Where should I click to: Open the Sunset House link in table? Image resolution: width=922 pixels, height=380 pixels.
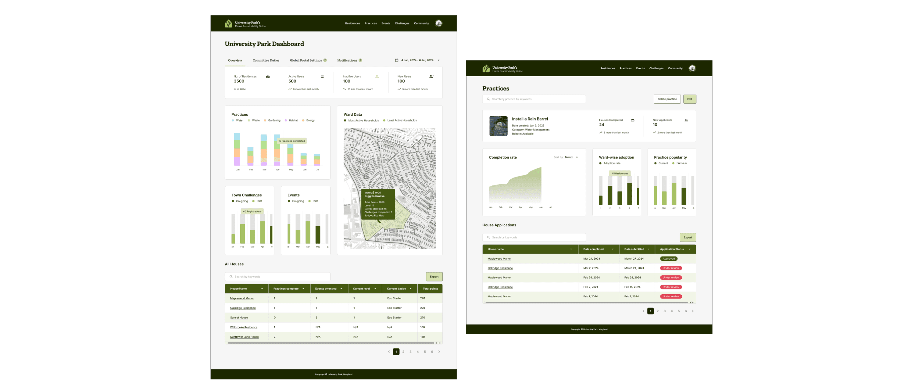[239, 318]
